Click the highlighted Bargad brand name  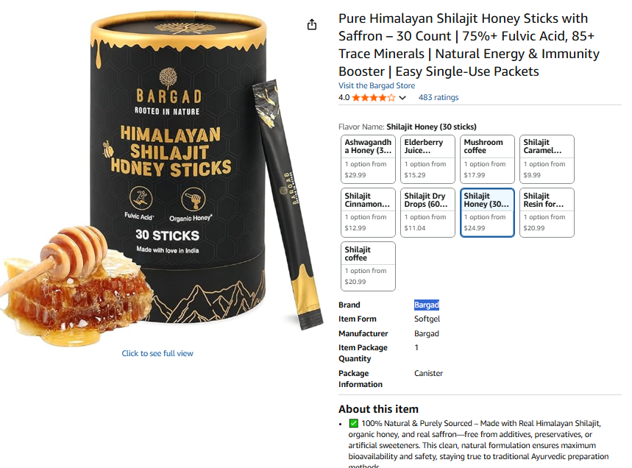[427, 304]
